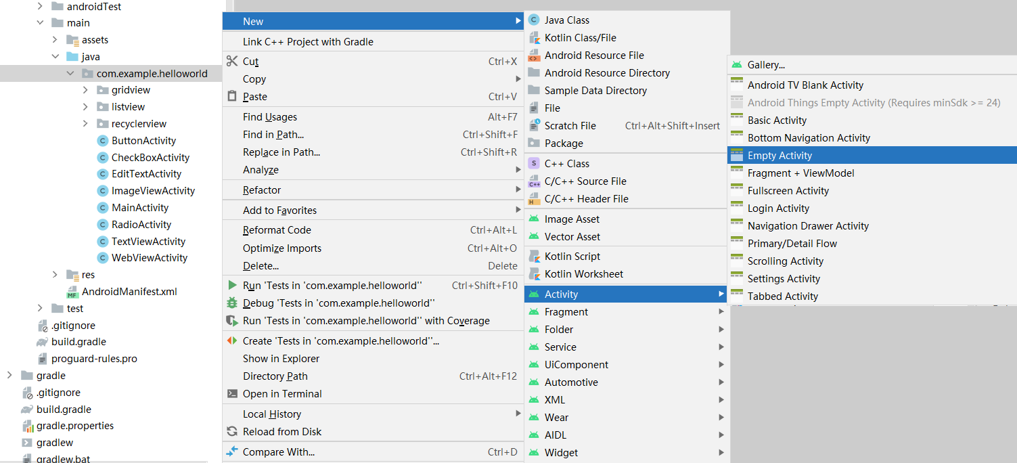
Task: Expand the gradle folder in tree
Action: tap(9, 376)
